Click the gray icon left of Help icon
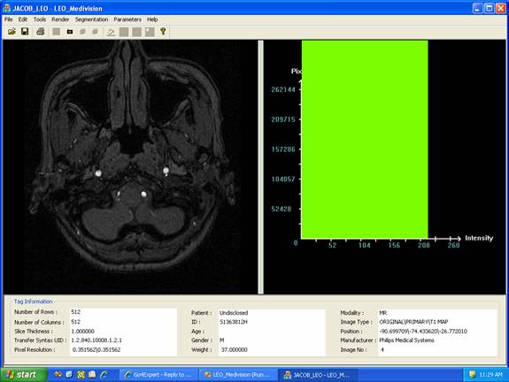 tap(150, 32)
